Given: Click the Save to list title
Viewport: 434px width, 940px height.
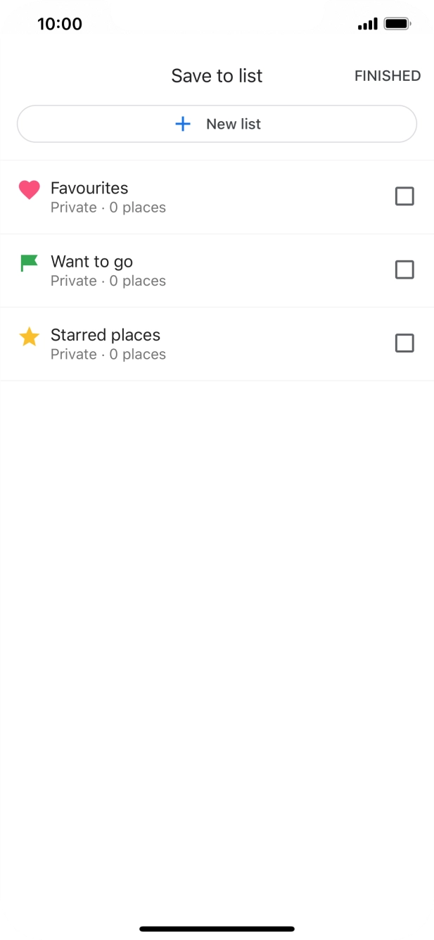Looking at the screenshot, I should [217, 75].
